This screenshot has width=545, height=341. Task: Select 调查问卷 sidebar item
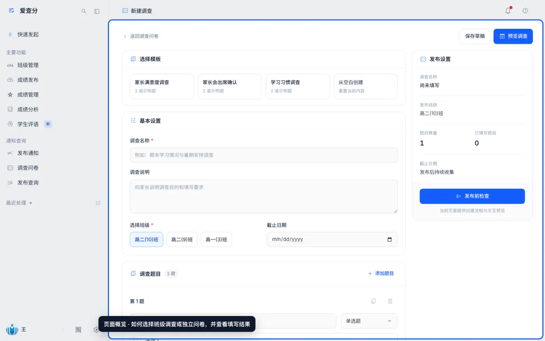28,168
